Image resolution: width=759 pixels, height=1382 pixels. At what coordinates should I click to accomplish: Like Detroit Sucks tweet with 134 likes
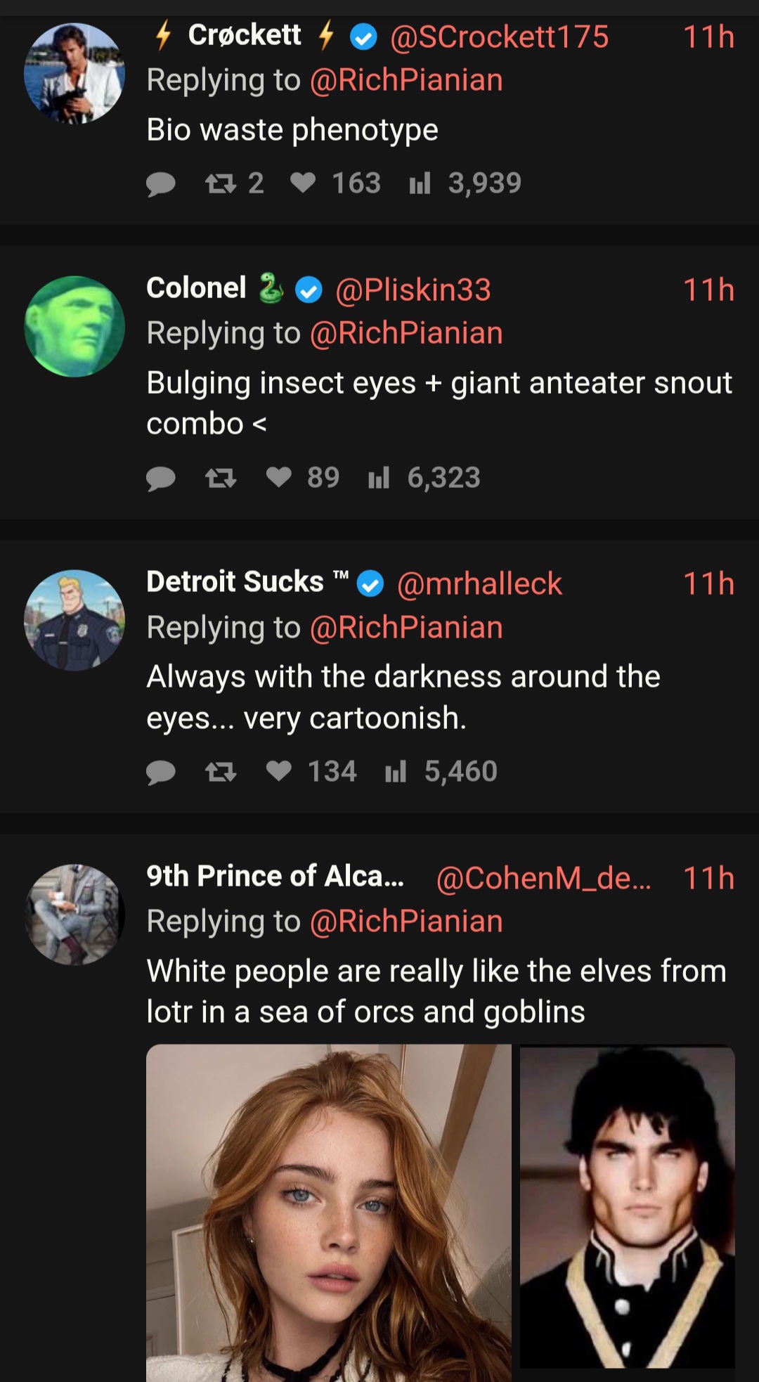tap(279, 772)
